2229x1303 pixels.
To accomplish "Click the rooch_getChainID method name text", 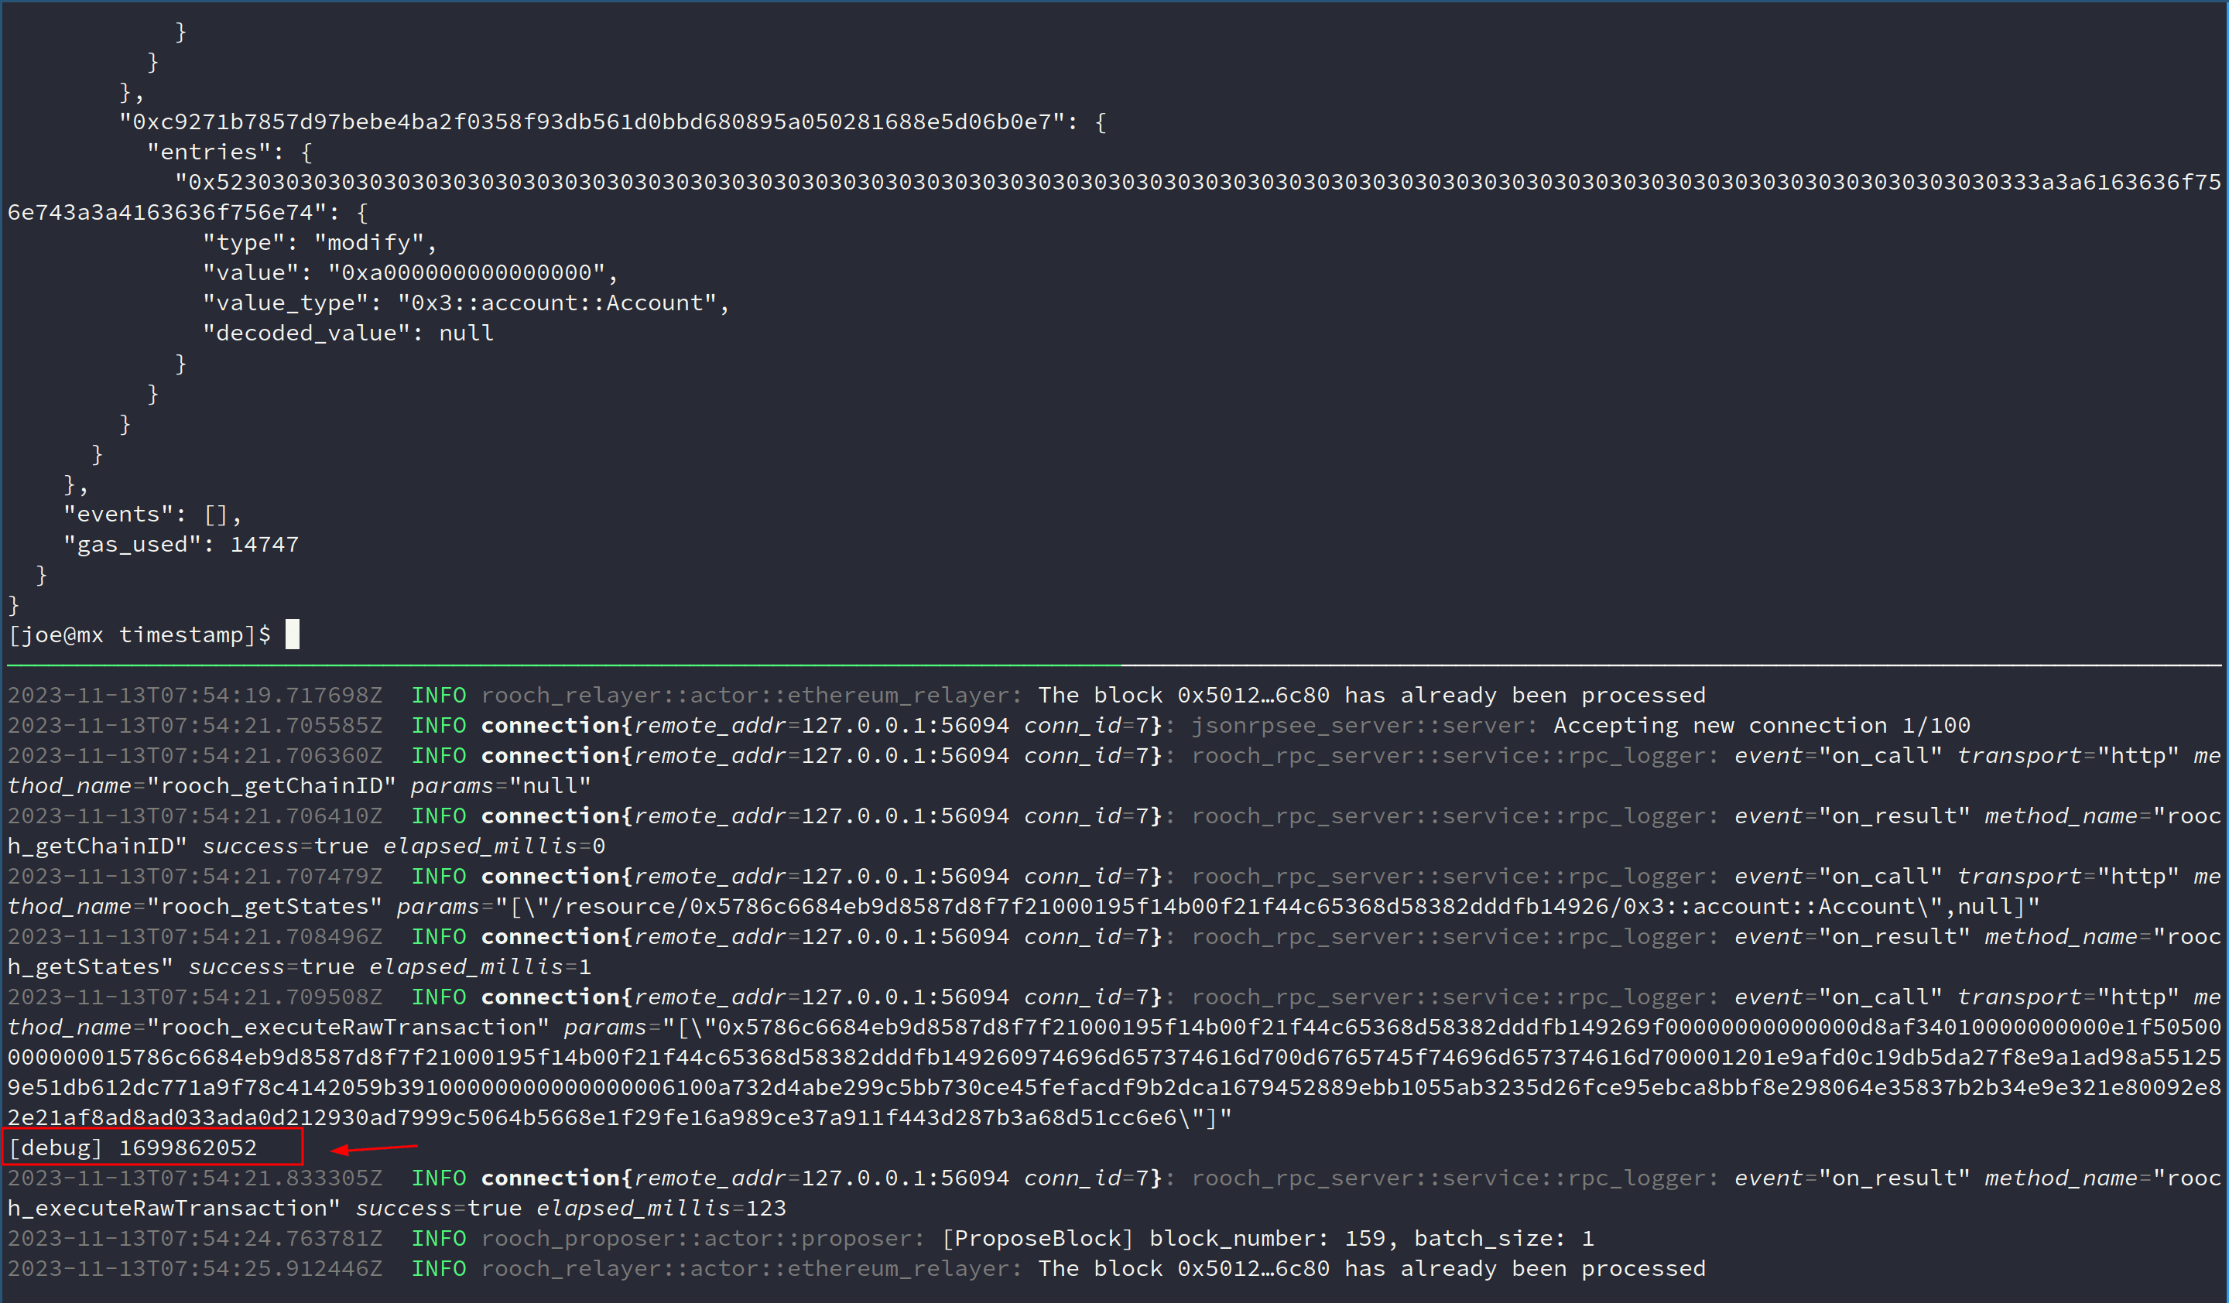I will click(272, 786).
